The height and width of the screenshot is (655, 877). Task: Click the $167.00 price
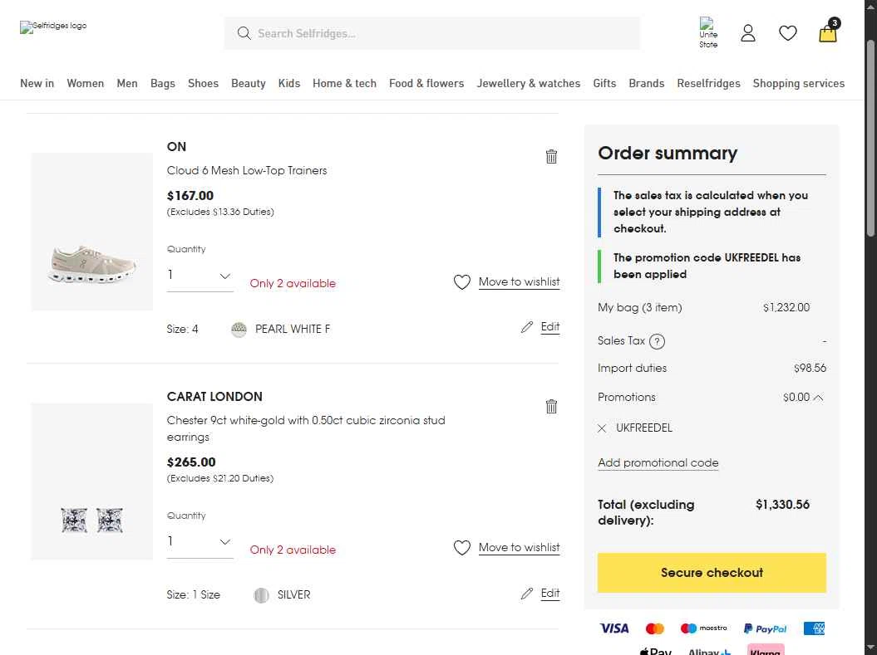pyautogui.click(x=190, y=196)
